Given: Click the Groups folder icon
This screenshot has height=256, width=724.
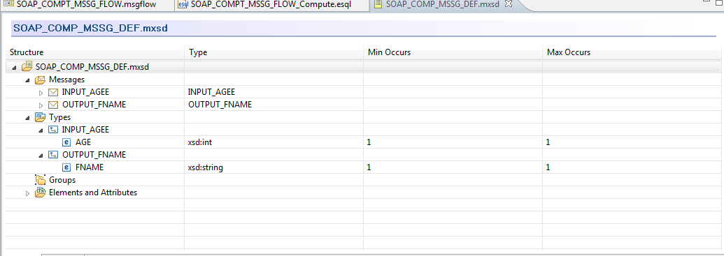Looking at the screenshot, I should [x=40, y=180].
